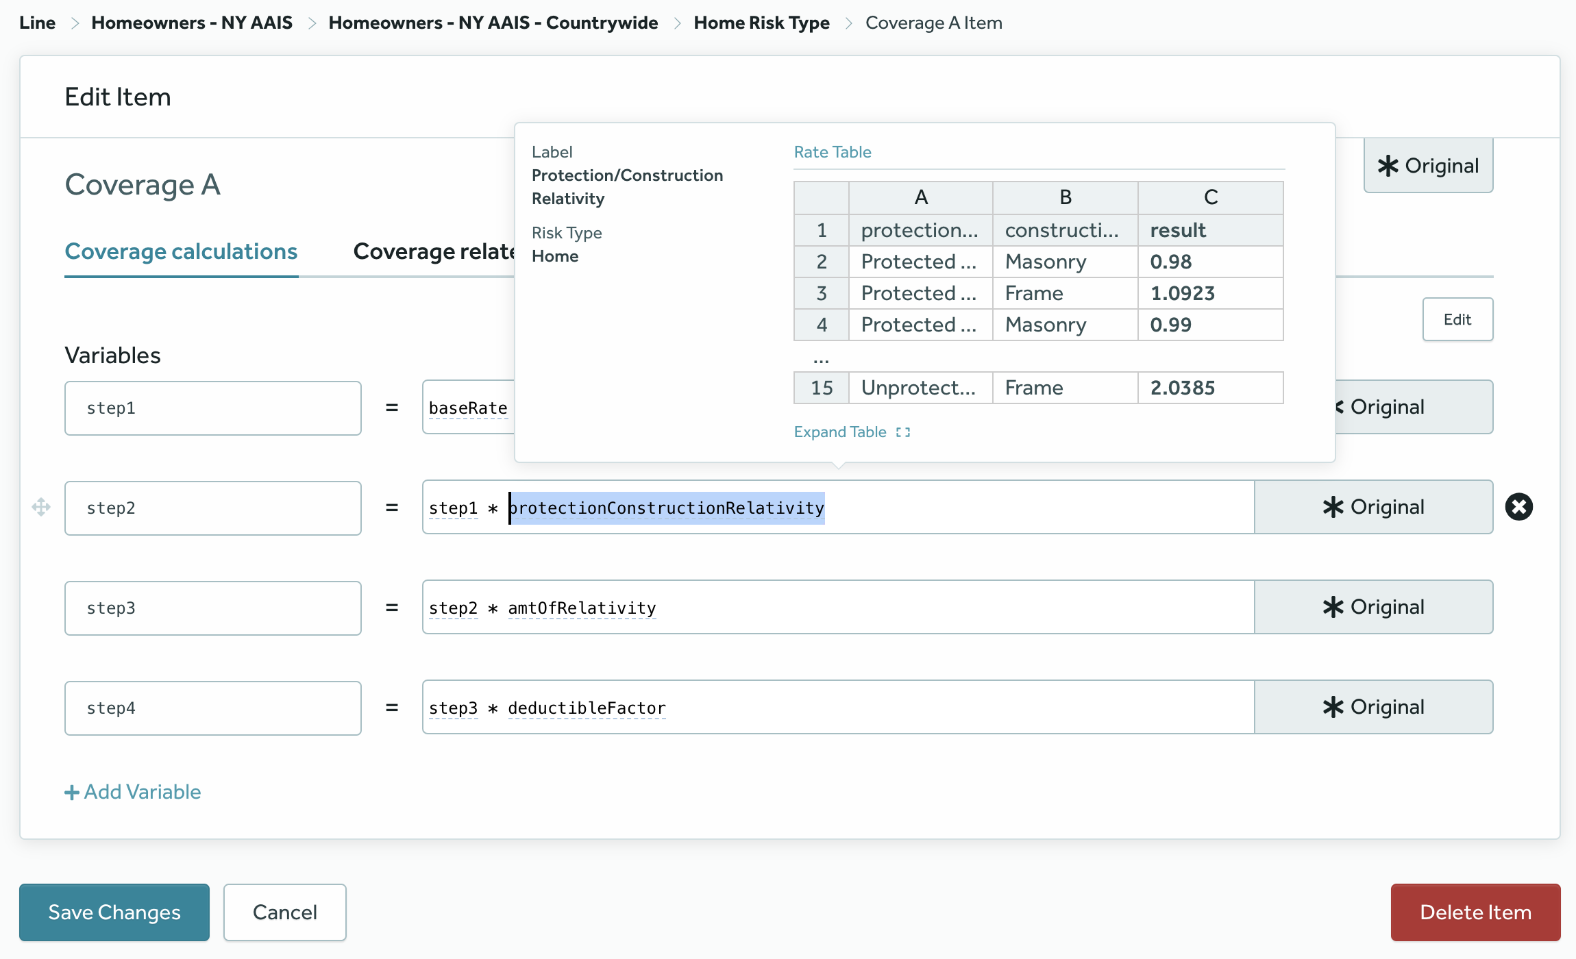This screenshot has height=959, width=1576.
Task: Click the Expand Table link in popup
Action: (x=853, y=430)
